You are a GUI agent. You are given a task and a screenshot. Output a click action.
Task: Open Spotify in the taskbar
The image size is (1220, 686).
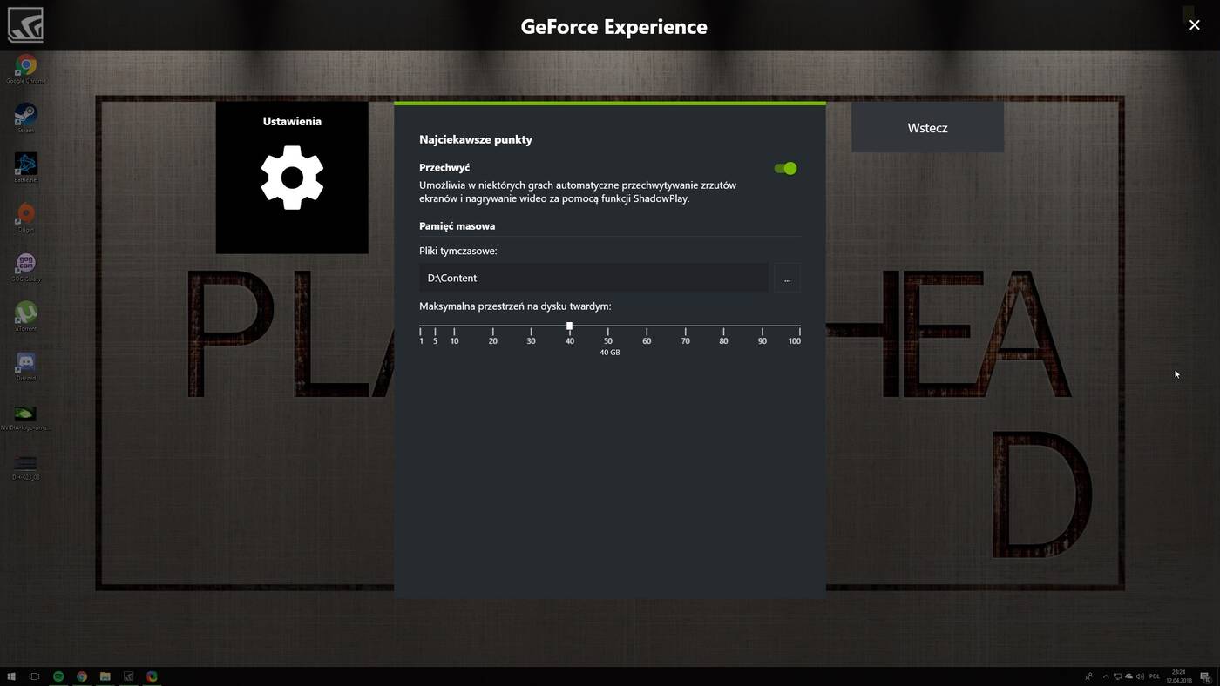click(58, 676)
